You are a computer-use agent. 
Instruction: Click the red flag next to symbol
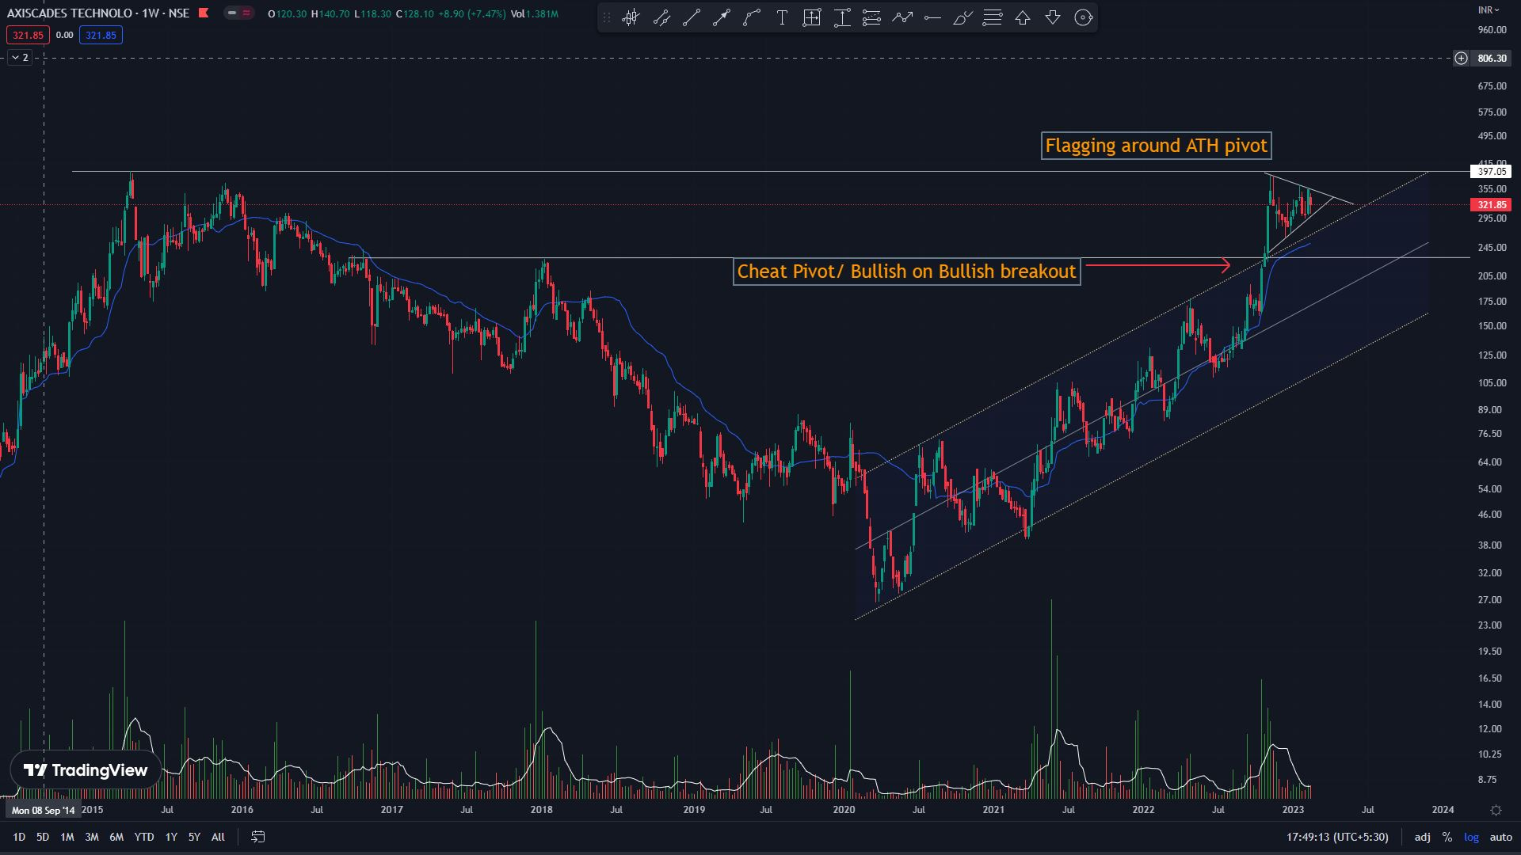pyautogui.click(x=204, y=13)
